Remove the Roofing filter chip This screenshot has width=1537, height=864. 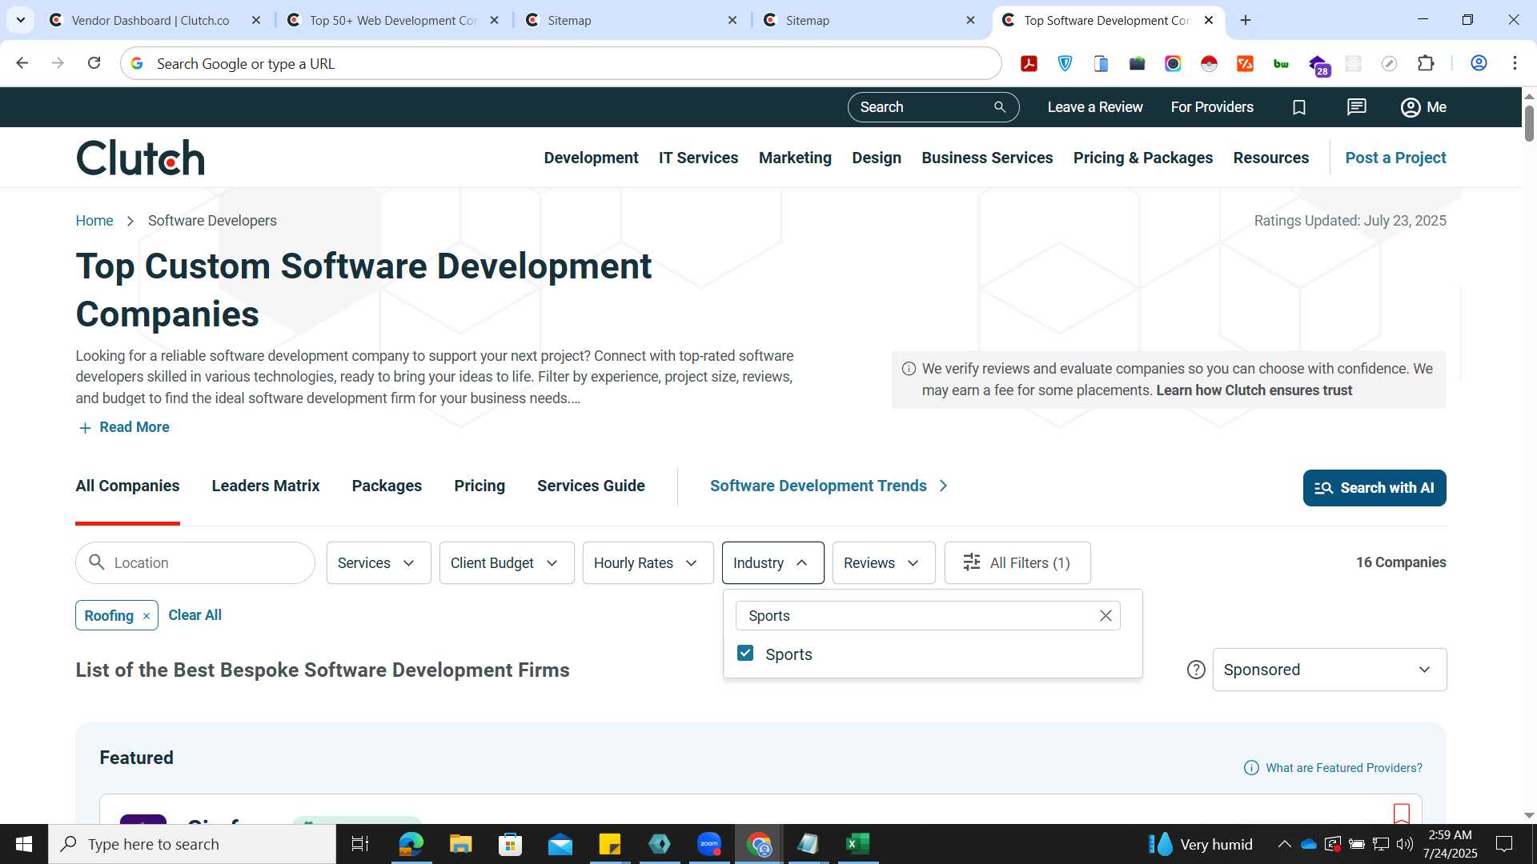[146, 616]
